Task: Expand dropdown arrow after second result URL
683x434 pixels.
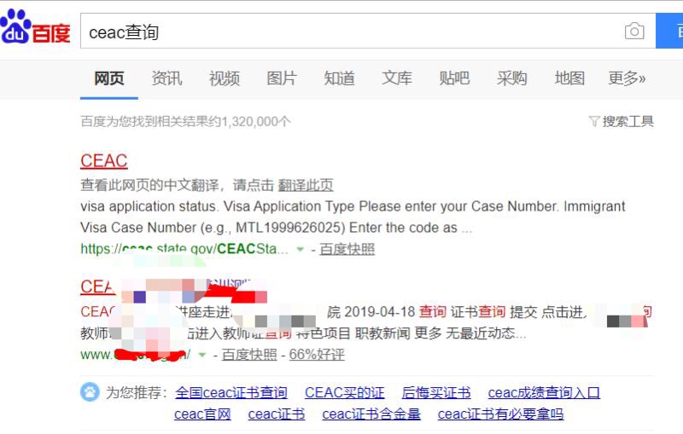Action: tap(201, 355)
